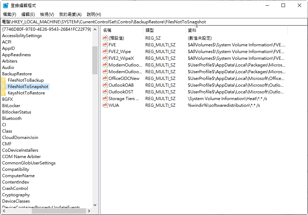
Task: Select the ACPI key
Action: (7, 42)
